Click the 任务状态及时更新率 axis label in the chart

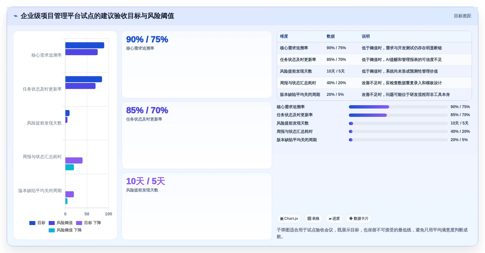[x=42, y=89]
